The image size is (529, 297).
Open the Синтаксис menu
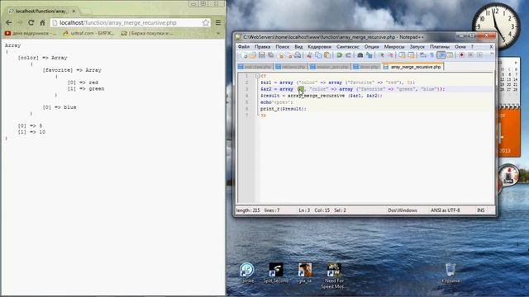click(x=348, y=47)
